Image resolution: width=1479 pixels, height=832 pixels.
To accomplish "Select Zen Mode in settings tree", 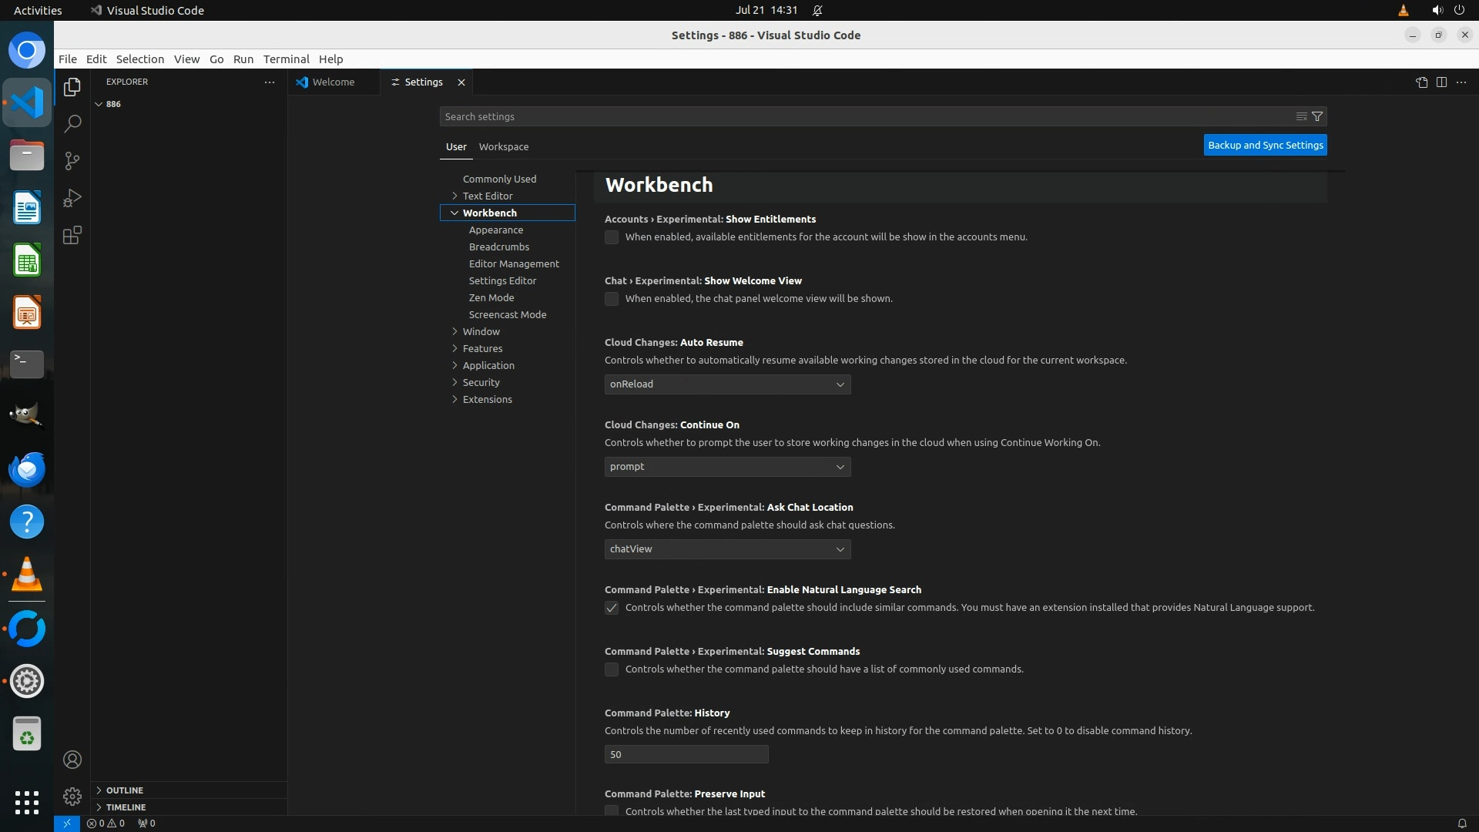I will tap(491, 297).
